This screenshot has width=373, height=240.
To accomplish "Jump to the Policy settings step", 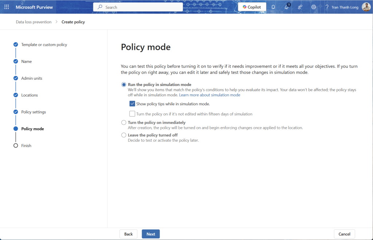I will (34, 112).
